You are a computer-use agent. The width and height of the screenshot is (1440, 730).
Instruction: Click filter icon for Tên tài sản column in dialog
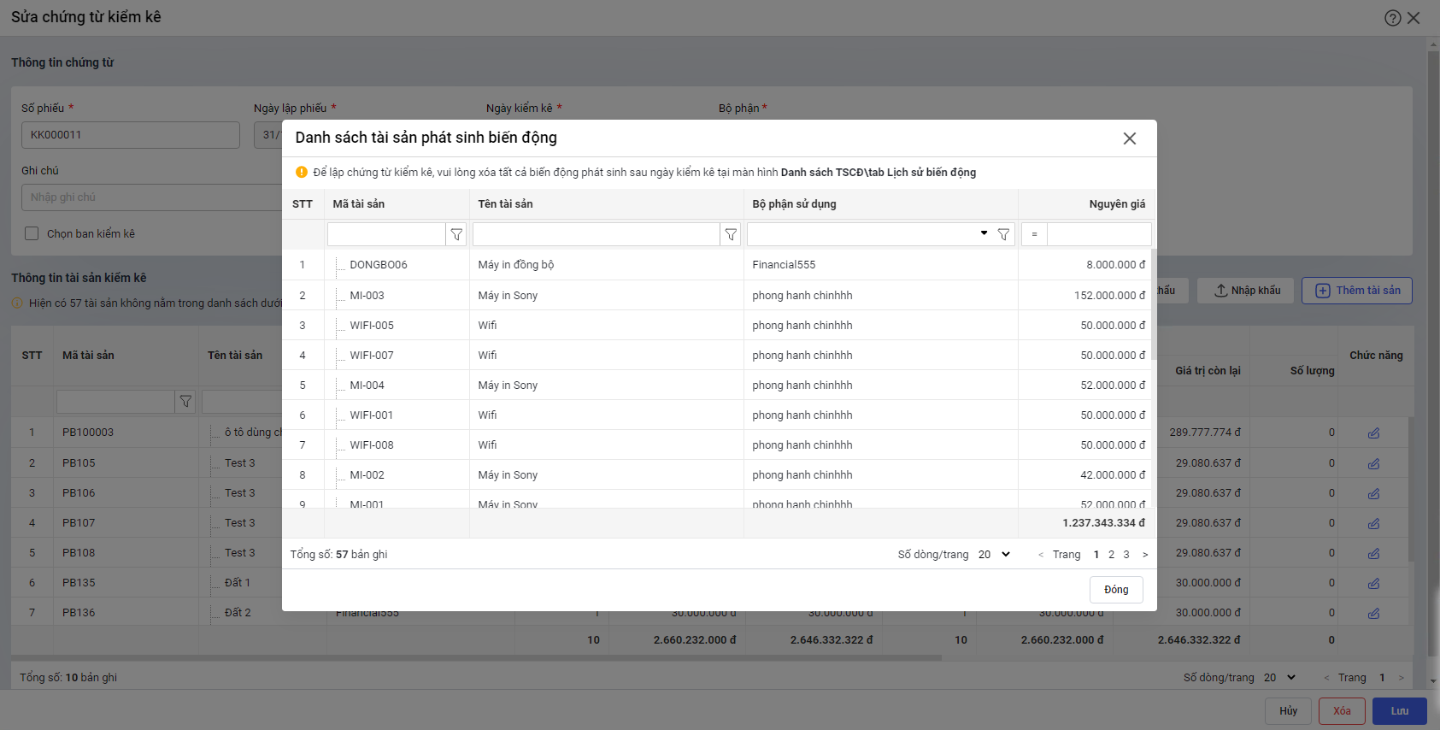tap(731, 234)
